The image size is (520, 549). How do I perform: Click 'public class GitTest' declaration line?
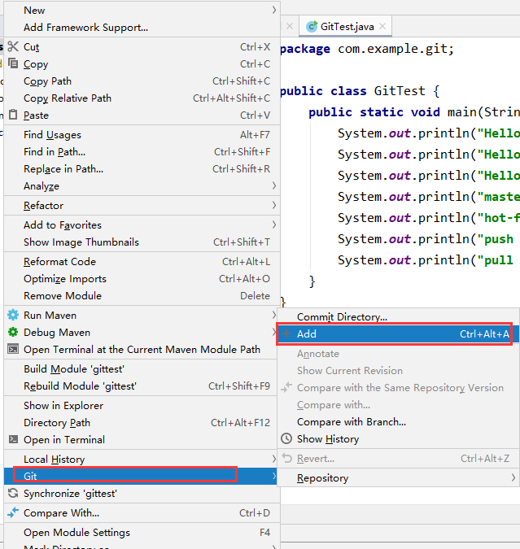click(360, 91)
